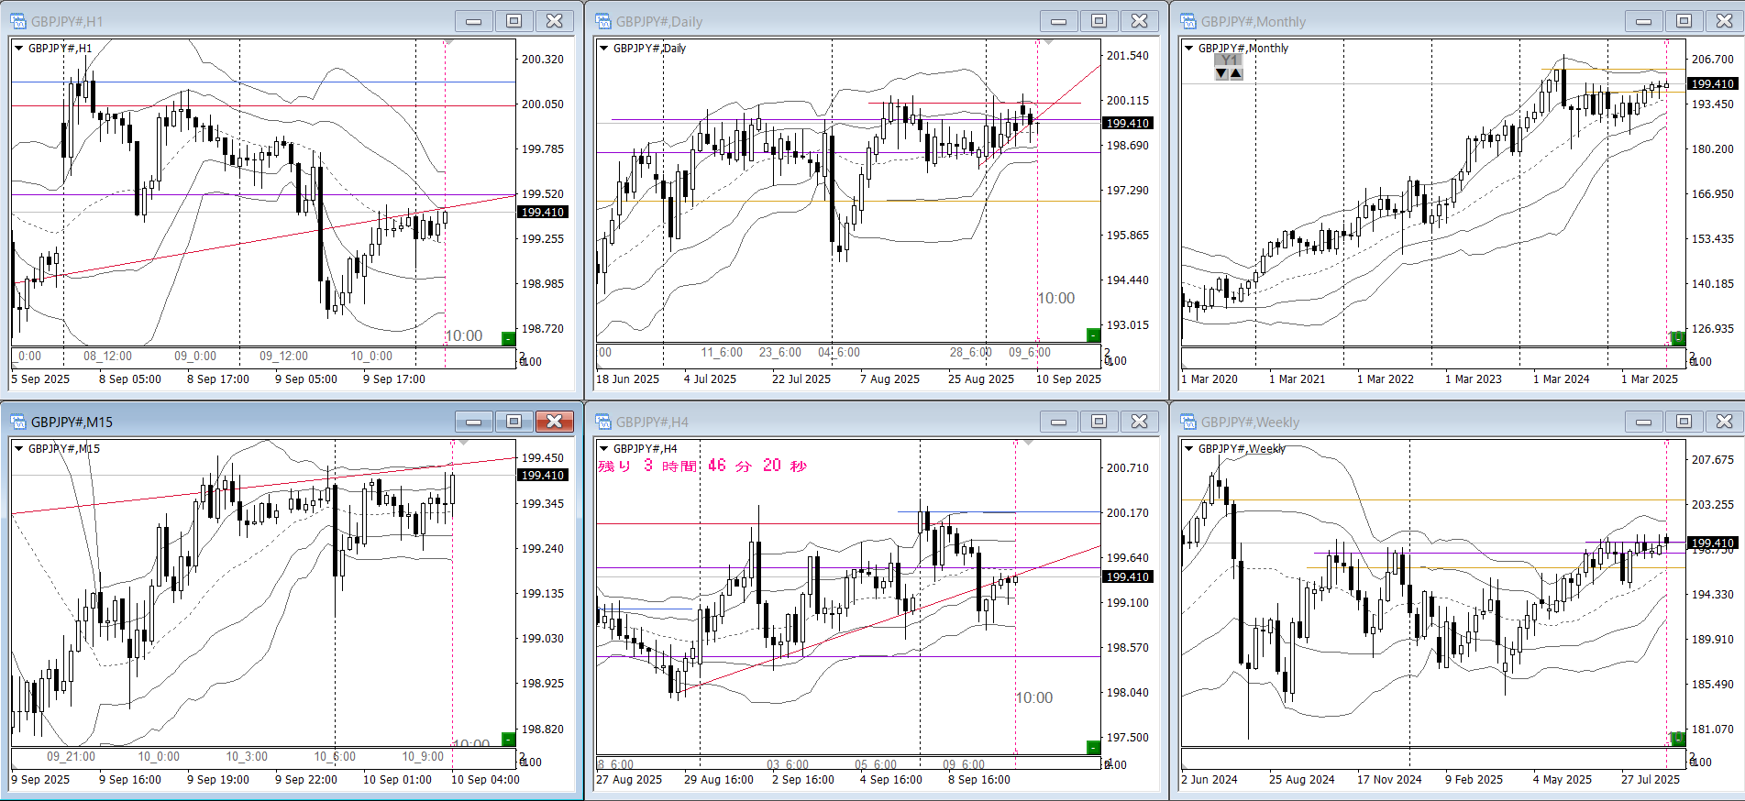Image resolution: width=1745 pixels, height=801 pixels.
Task: Click the Y1 button on Monthly chart
Action: click(x=1229, y=60)
